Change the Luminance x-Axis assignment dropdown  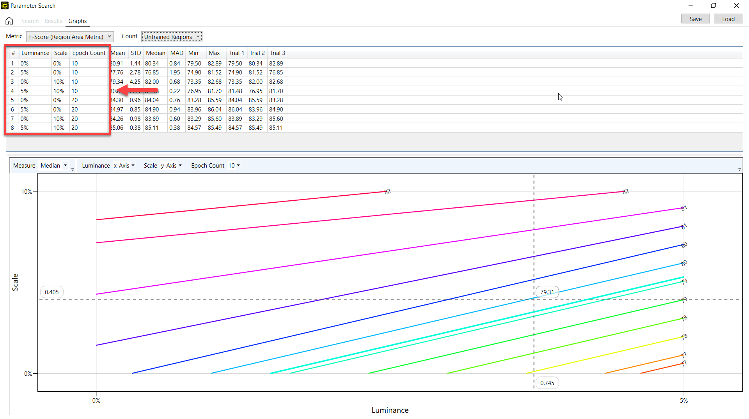pyautogui.click(x=124, y=166)
